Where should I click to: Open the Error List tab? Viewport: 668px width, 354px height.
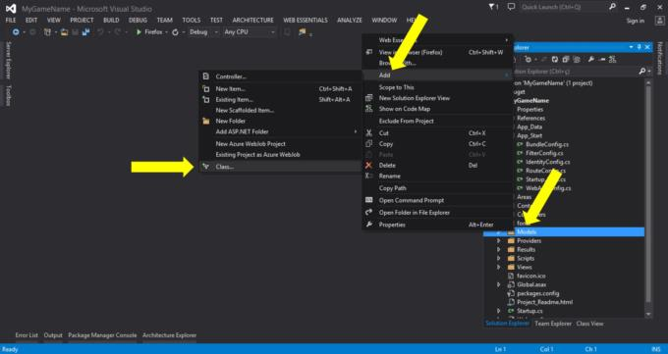pos(27,335)
